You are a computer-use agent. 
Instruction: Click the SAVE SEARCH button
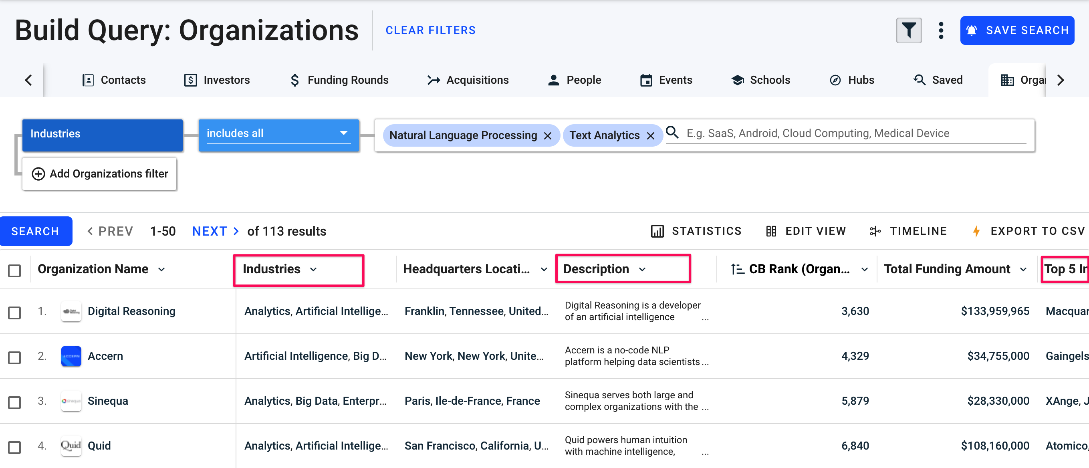(1019, 29)
